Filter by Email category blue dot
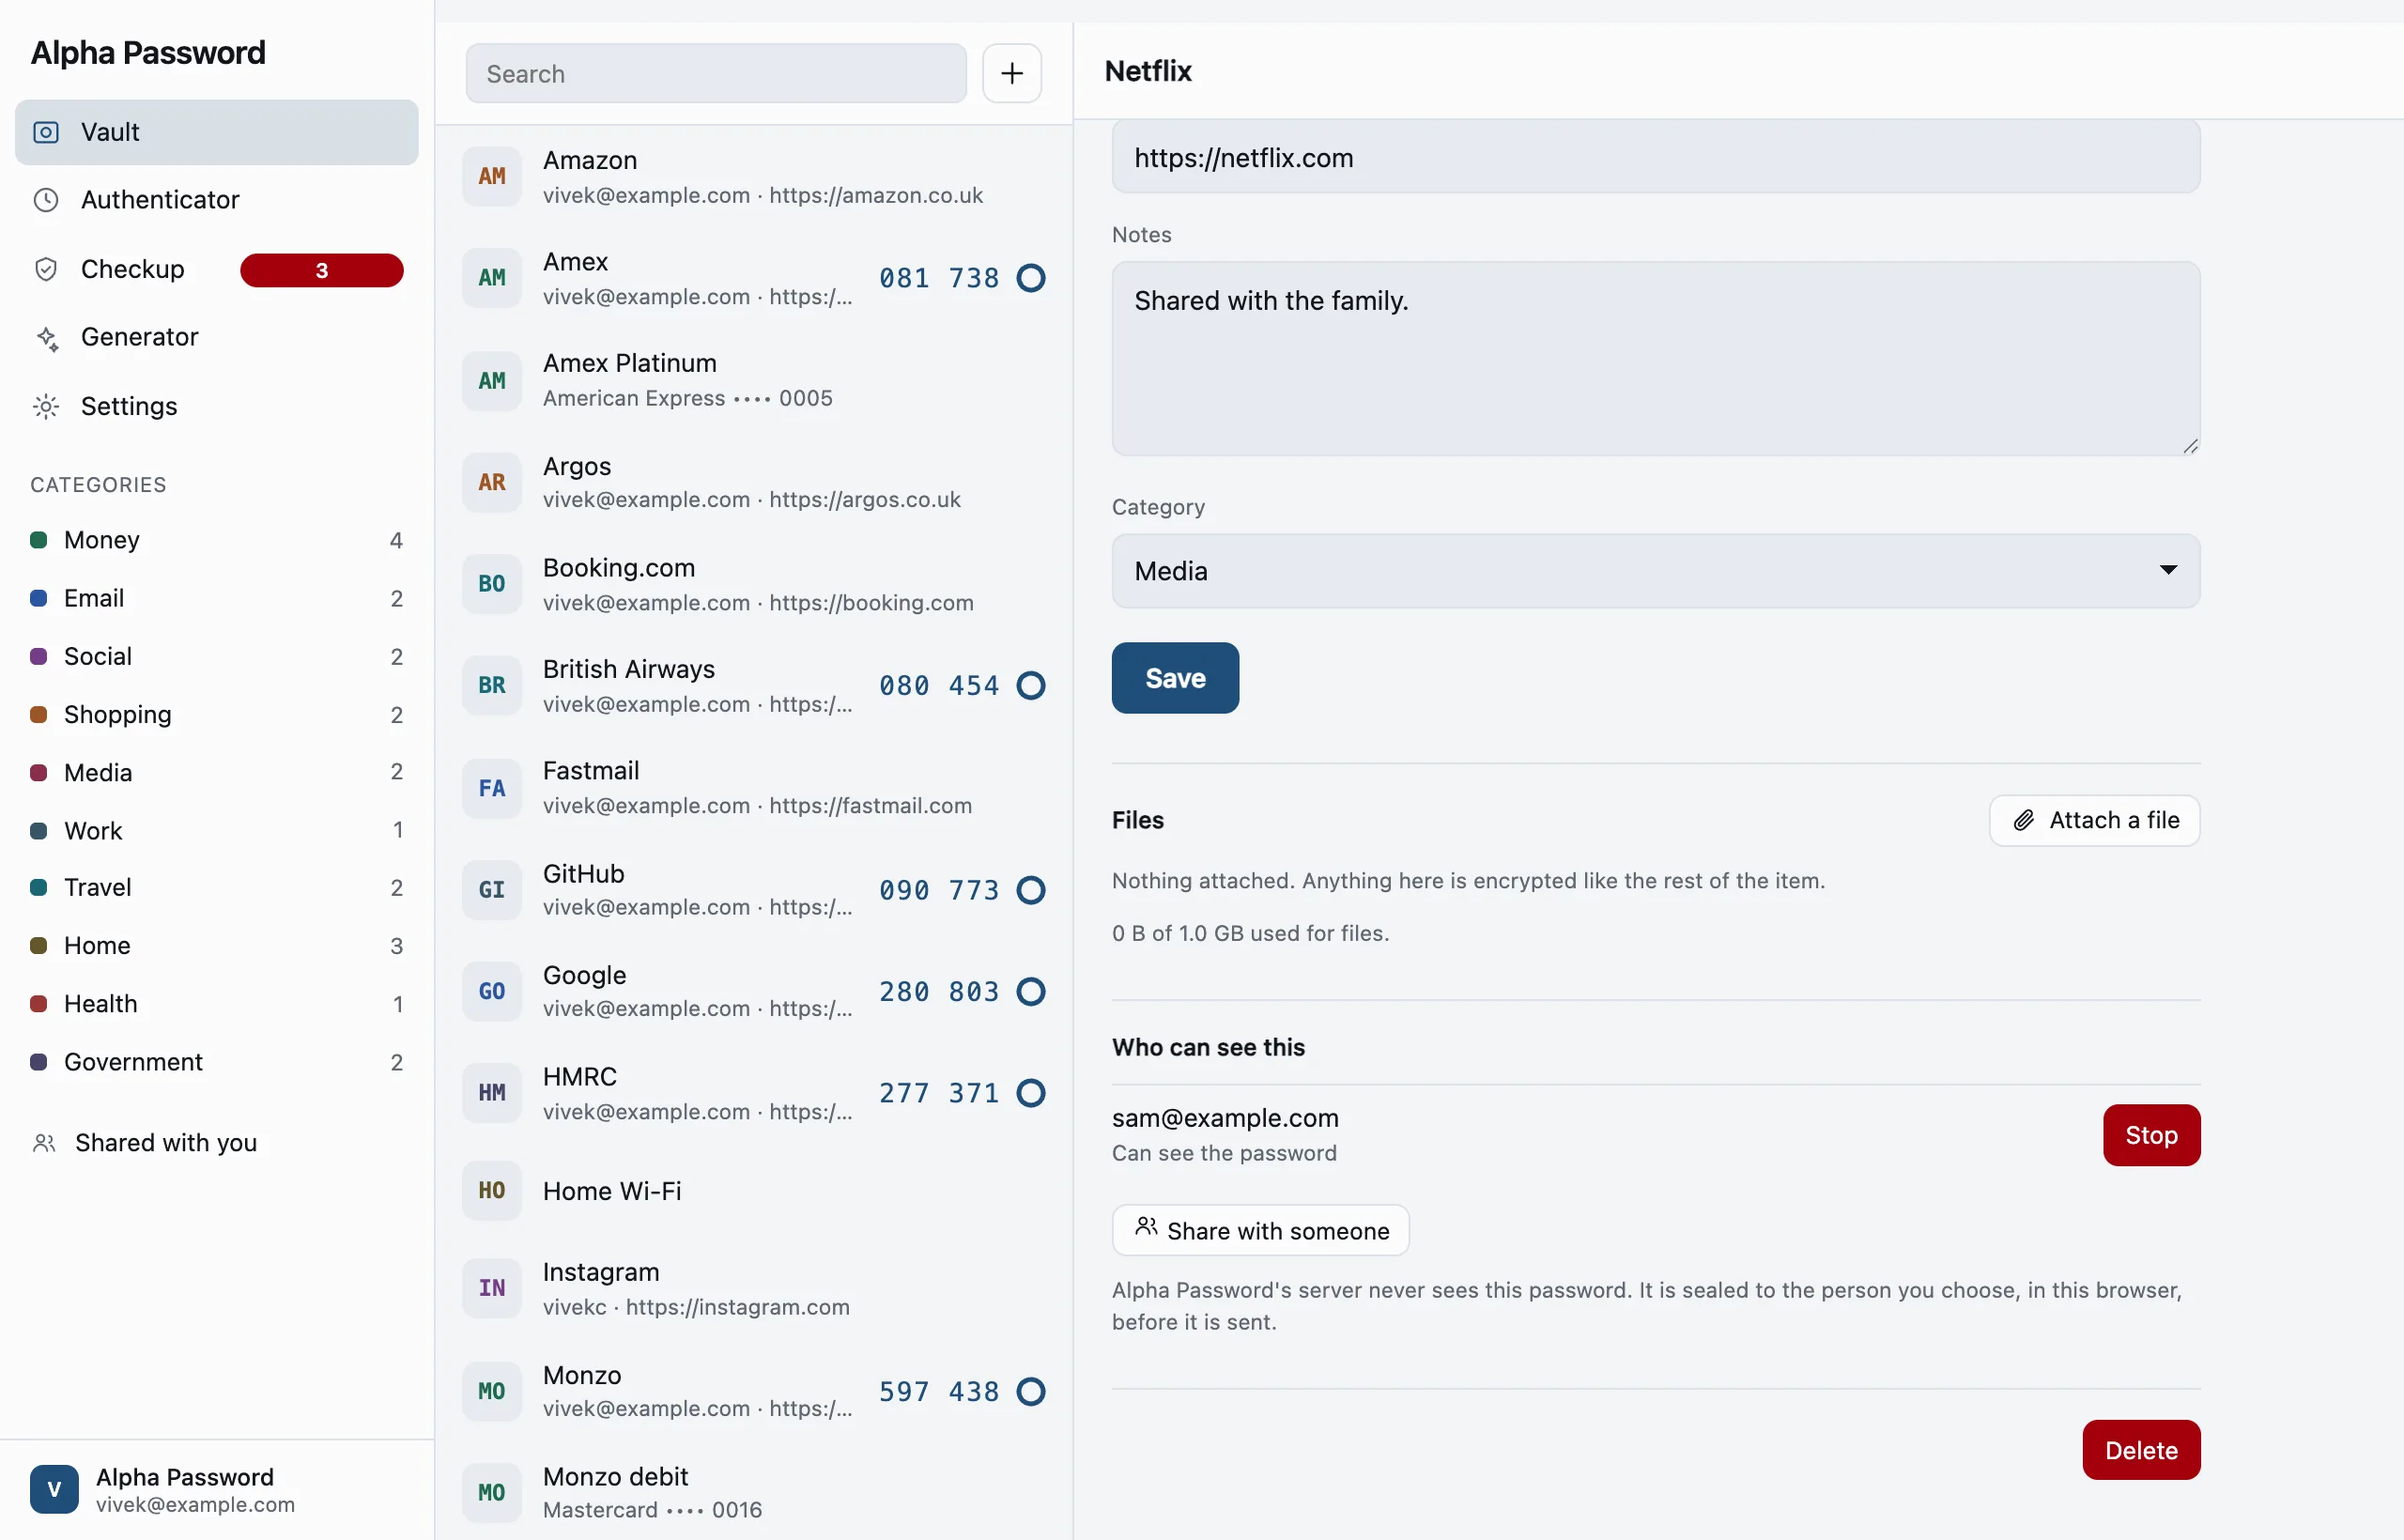Viewport: 2404px width, 1540px height. 39,599
